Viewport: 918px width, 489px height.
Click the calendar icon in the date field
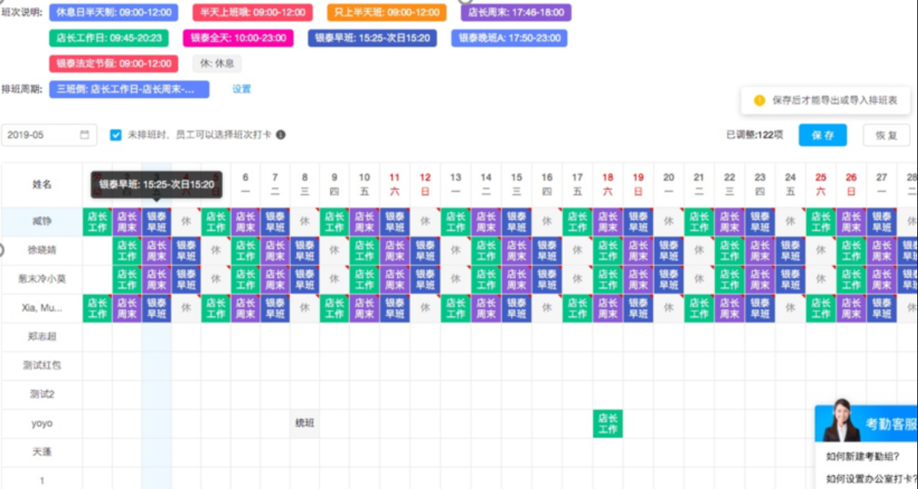click(84, 135)
